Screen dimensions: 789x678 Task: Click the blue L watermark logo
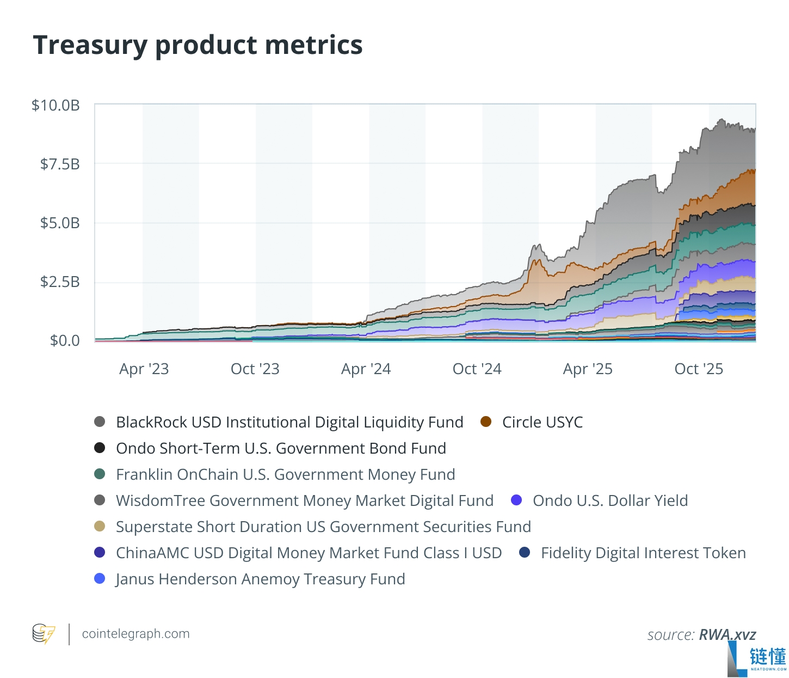[x=738, y=658]
